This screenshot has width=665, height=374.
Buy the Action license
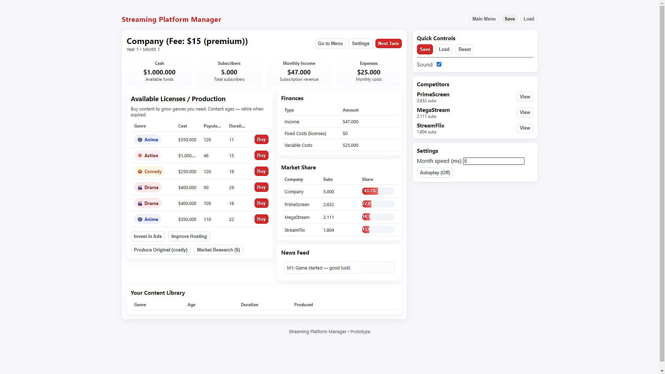click(261, 155)
